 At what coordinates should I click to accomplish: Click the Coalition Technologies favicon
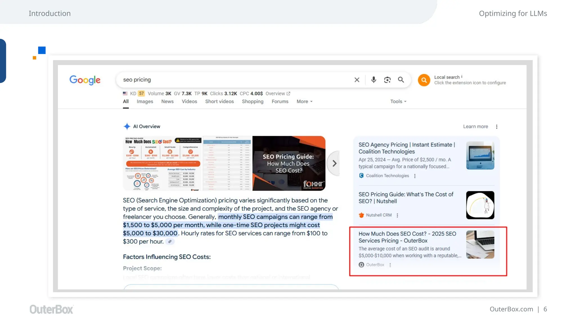361,176
